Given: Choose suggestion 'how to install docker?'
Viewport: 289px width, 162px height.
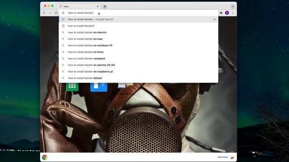Looking at the screenshot, I should point(139,26).
